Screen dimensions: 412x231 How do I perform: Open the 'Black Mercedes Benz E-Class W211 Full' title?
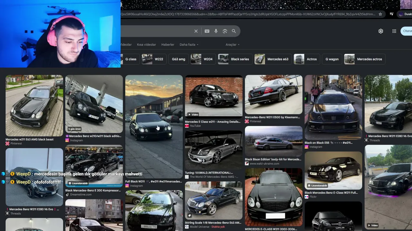331,193
